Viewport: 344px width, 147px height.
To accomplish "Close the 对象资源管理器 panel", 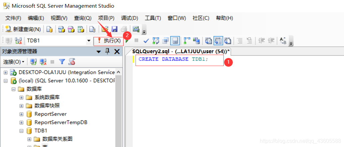I will click(117, 52).
